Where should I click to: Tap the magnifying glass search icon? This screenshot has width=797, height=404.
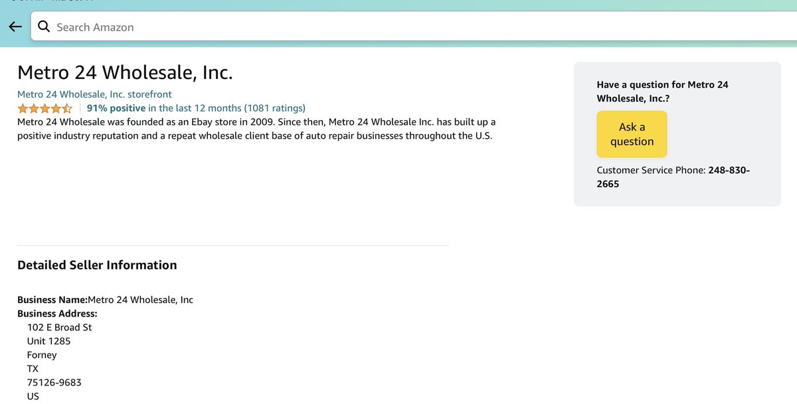44,27
